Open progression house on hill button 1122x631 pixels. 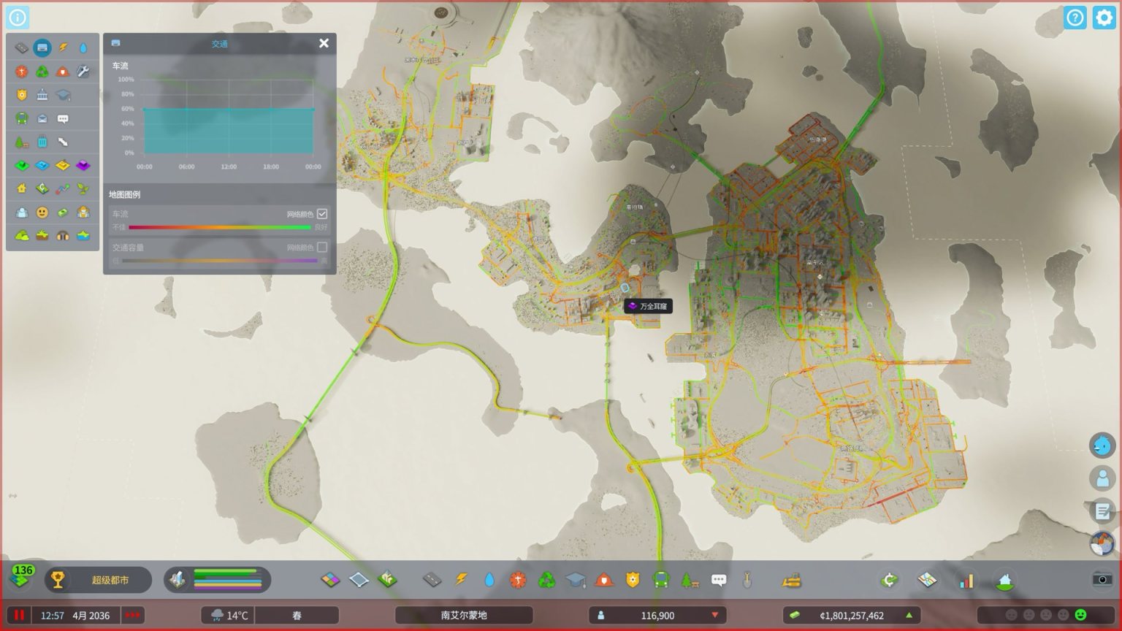tap(1005, 580)
